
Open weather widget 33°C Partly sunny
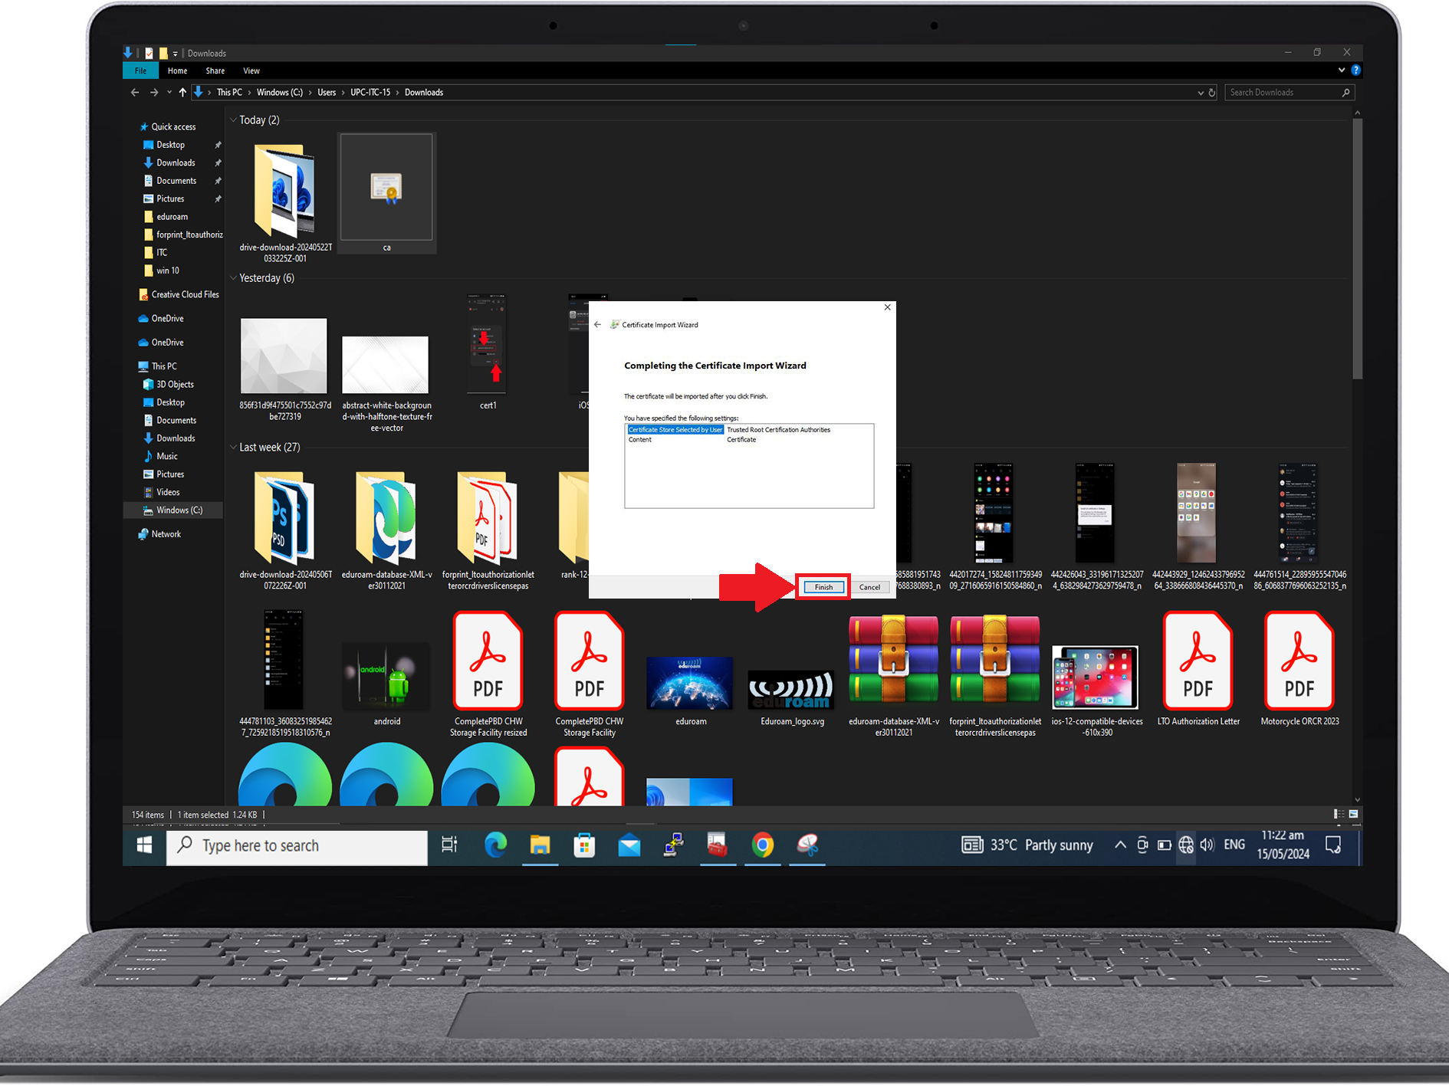tap(1027, 845)
